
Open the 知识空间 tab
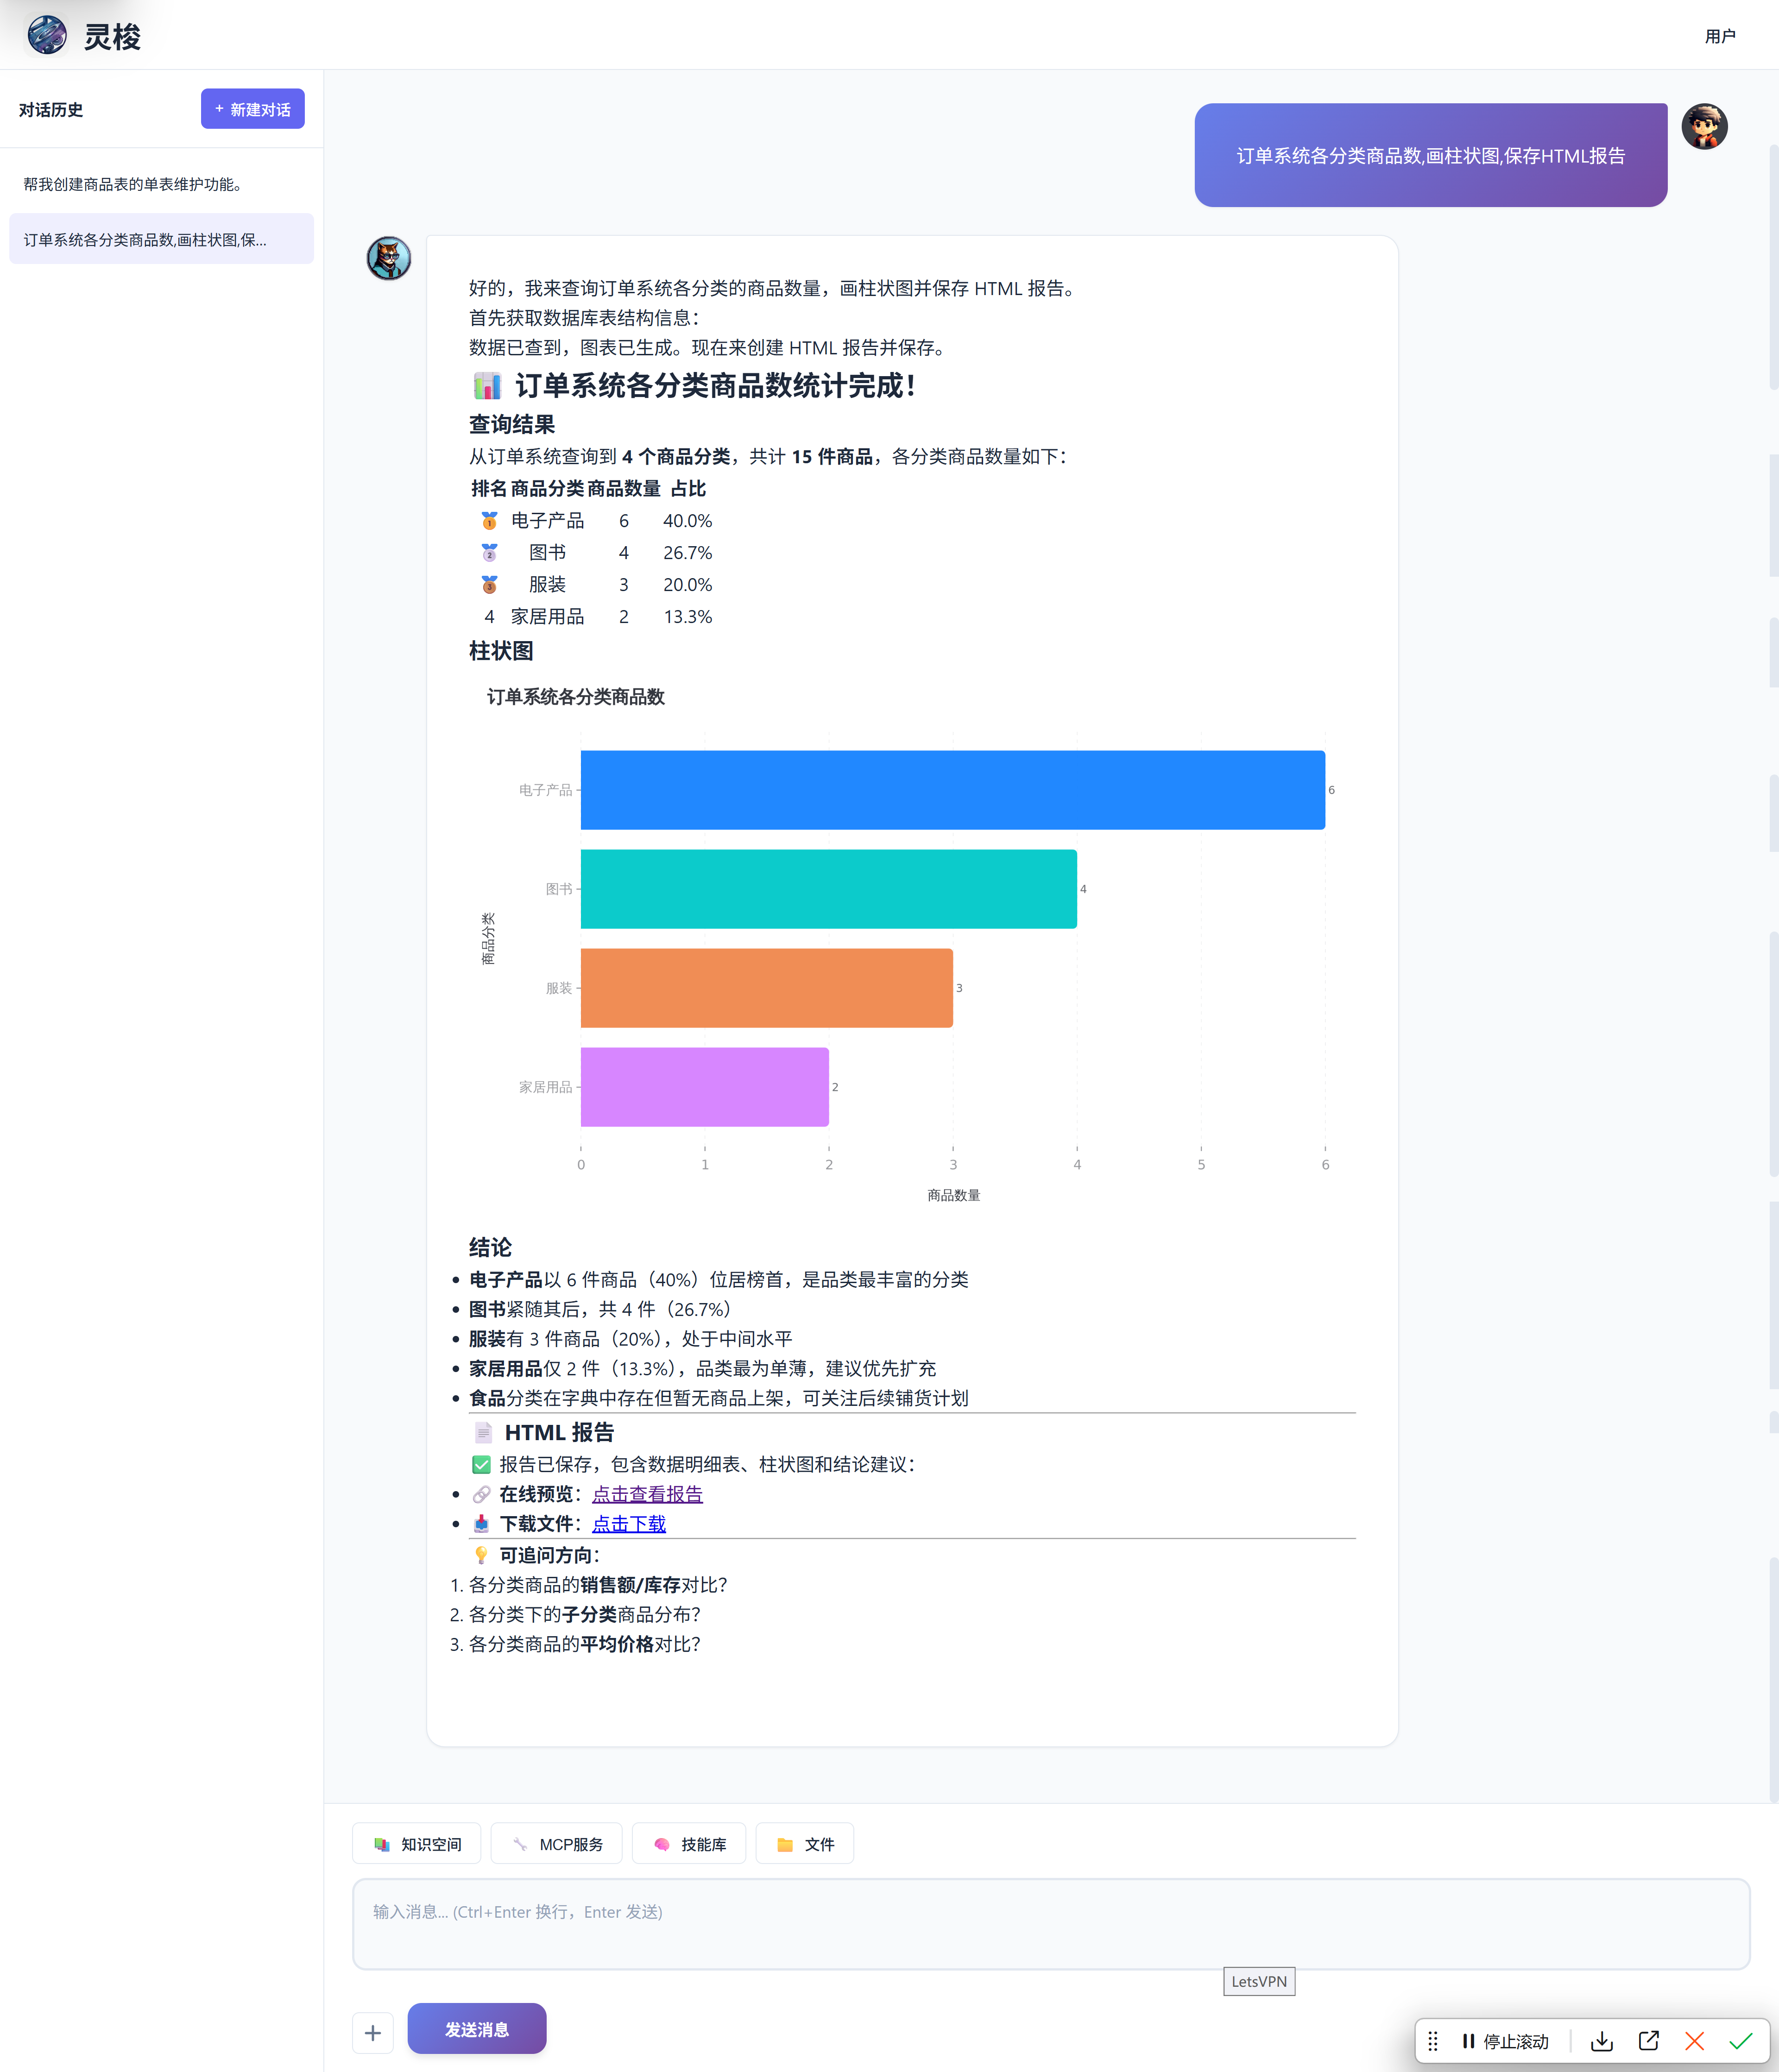click(417, 1844)
